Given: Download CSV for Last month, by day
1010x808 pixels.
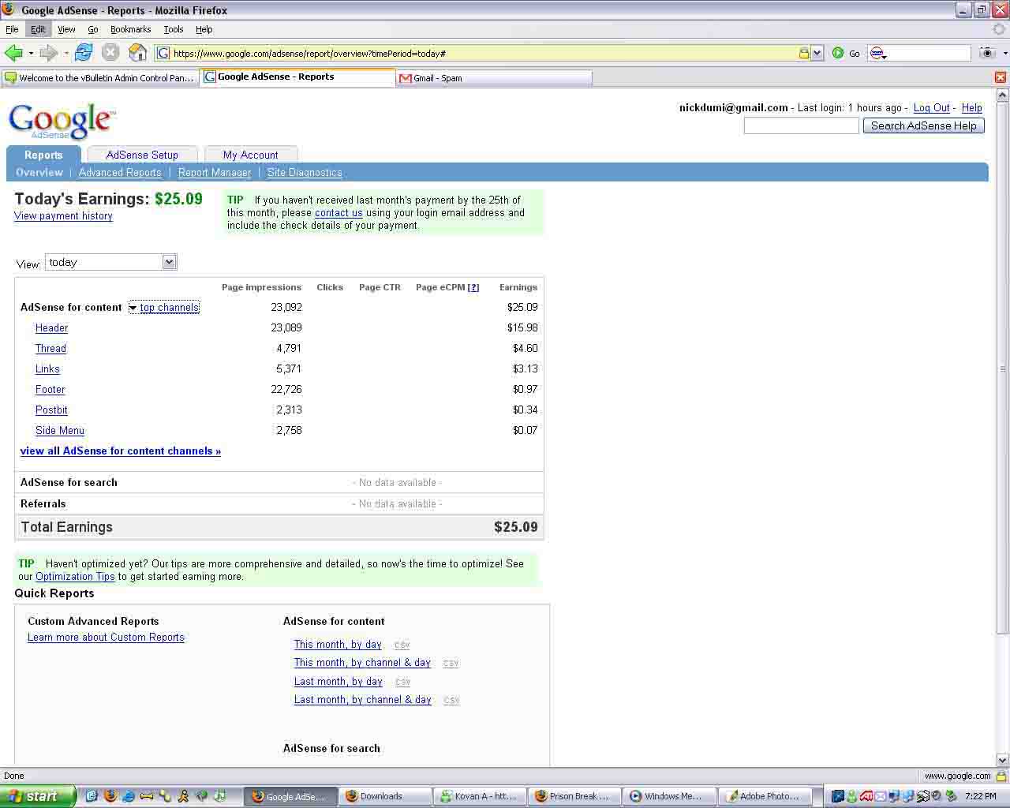Looking at the screenshot, I should [x=402, y=682].
